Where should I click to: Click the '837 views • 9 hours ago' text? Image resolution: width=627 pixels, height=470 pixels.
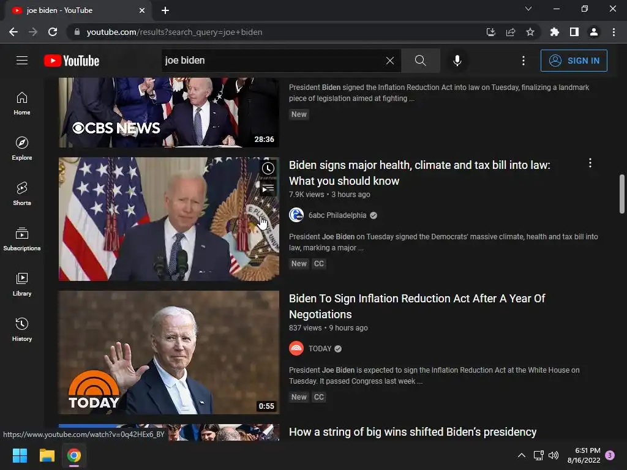pyautogui.click(x=328, y=328)
